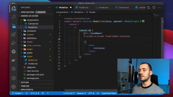Open the Extensions view
173x97 pixels.
(14, 34)
